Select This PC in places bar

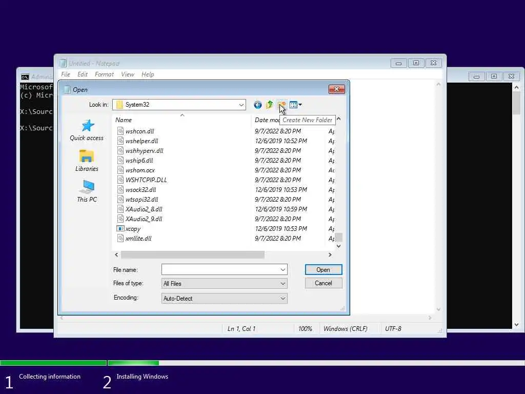(x=87, y=191)
